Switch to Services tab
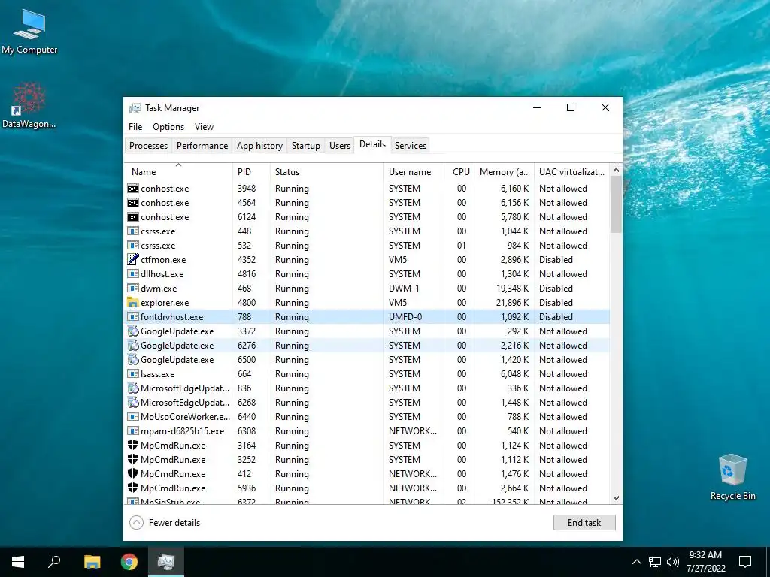 point(411,146)
